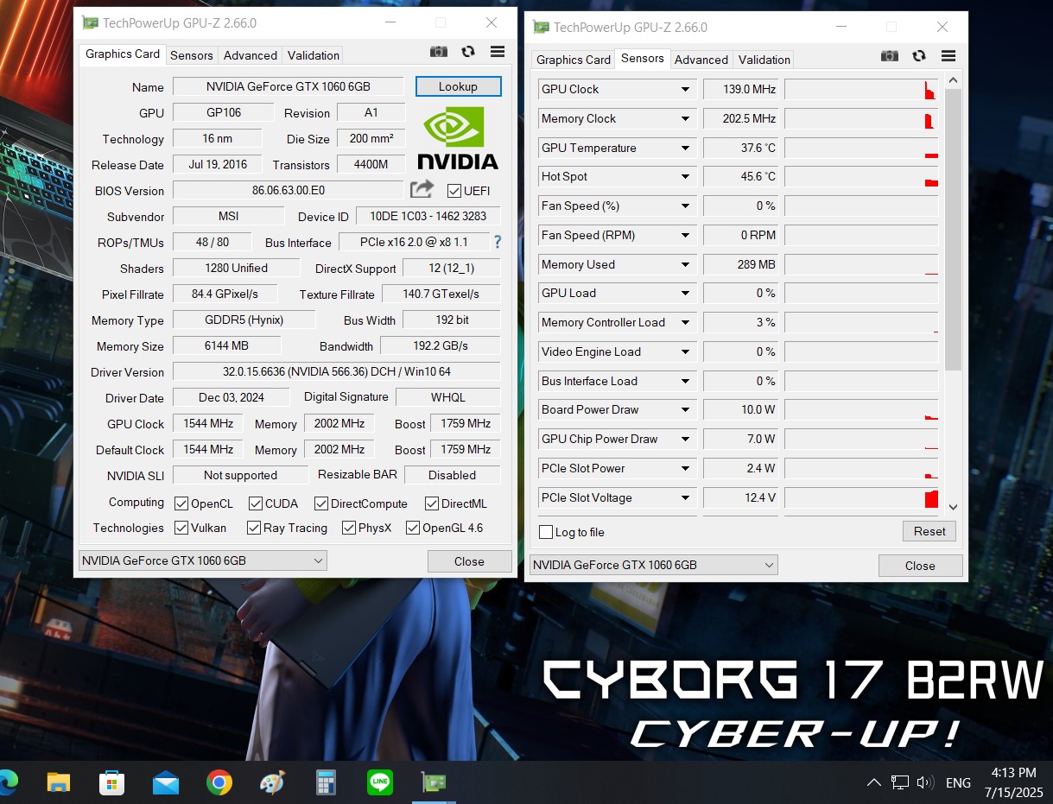
Task: Click the Bus Interface question mark icon
Action: [497, 243]
